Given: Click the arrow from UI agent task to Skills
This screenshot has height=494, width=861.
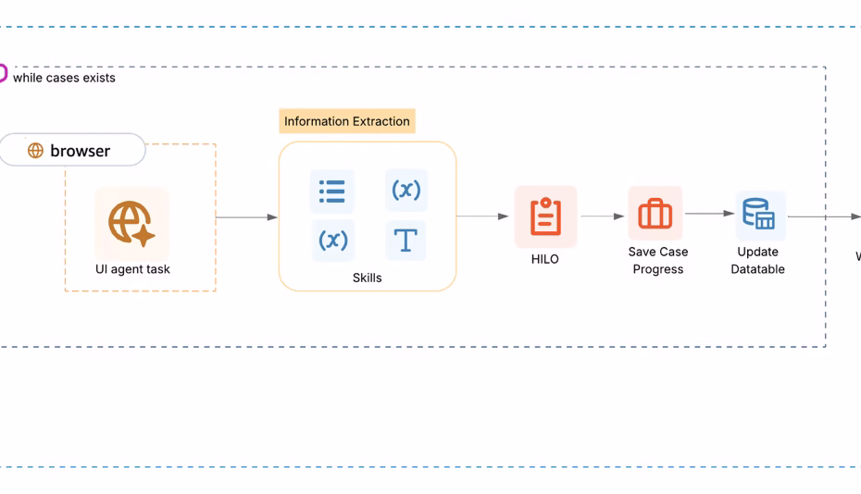Looking at the screenshot, I should pyautogui.click(x=246, y=217).
